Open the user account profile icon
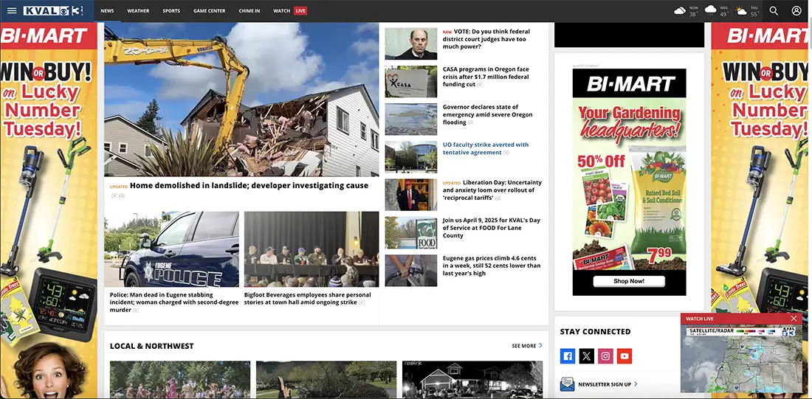812x399 pixels. (796, 11)
